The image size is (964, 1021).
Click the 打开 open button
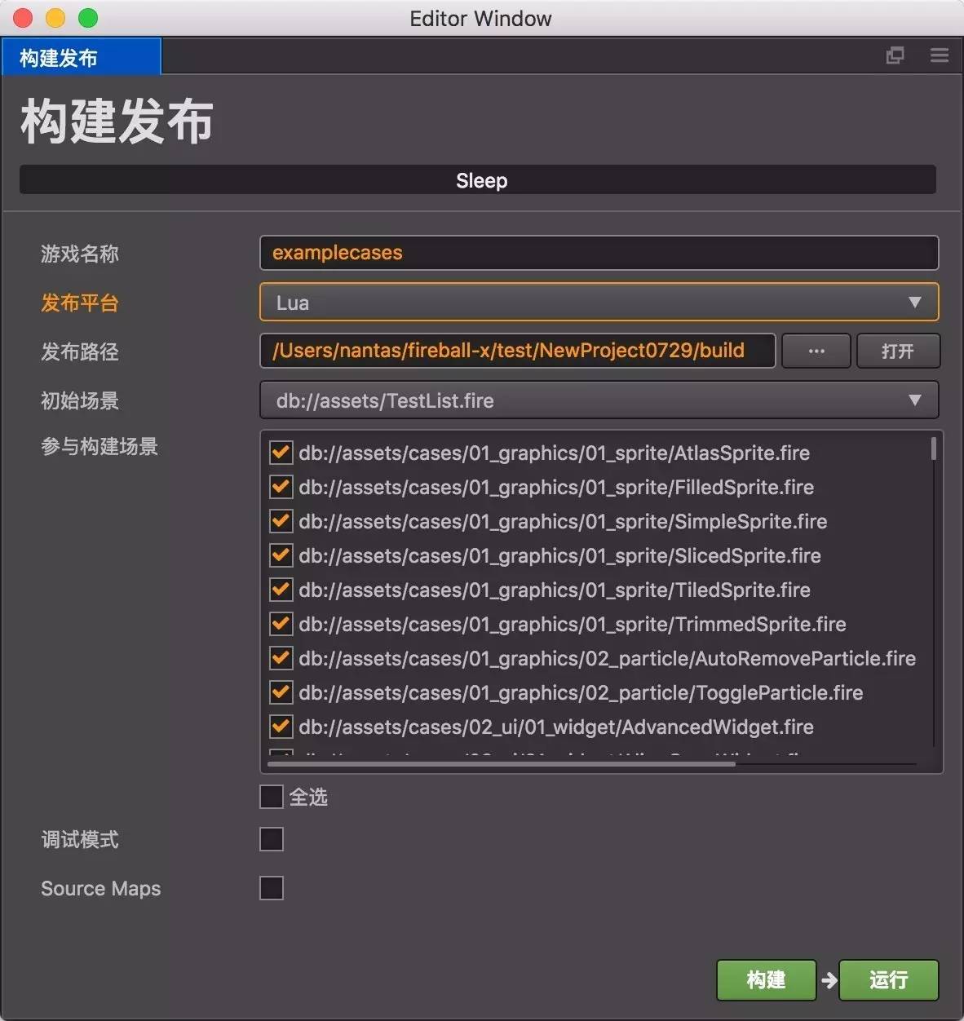click(x=898, y=351)
